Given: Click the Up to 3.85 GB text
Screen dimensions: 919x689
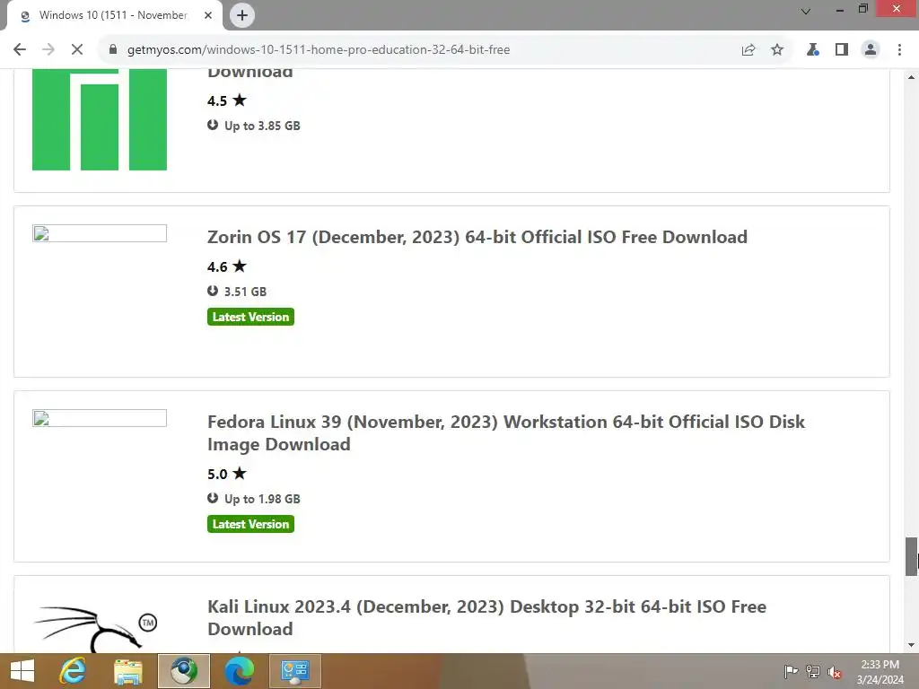Looking at the screenshot, I should [262, 126].
